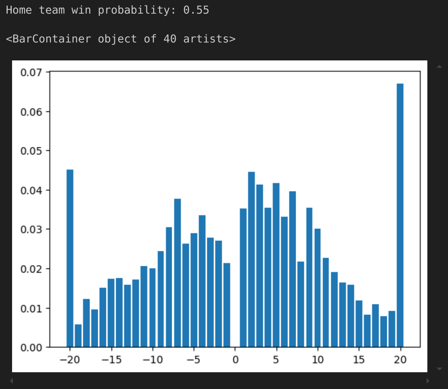The image size is (448, 389).
Task: Click the scroll down arrow of output
Action: tap(439, 368)
